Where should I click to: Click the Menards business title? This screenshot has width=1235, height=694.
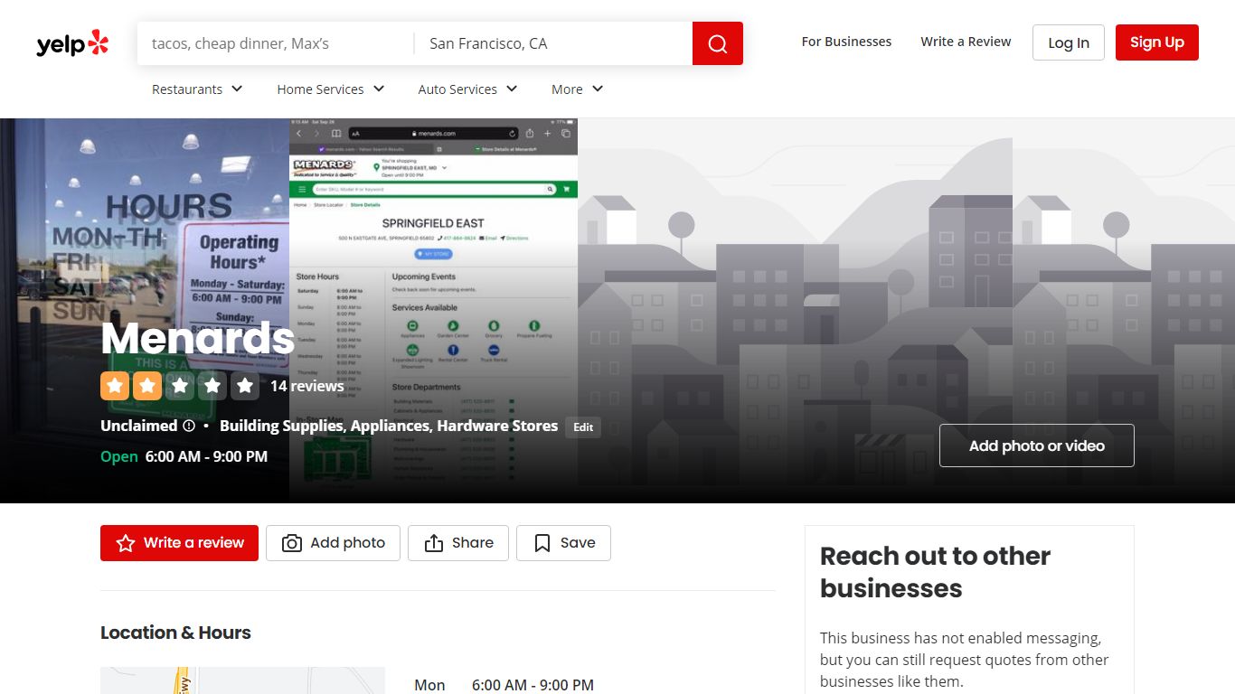tap(198, 338)
